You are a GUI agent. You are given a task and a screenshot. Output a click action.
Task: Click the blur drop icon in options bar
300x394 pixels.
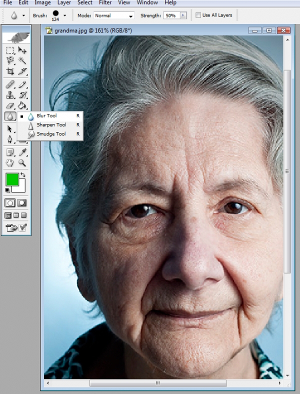coord(14,15)
